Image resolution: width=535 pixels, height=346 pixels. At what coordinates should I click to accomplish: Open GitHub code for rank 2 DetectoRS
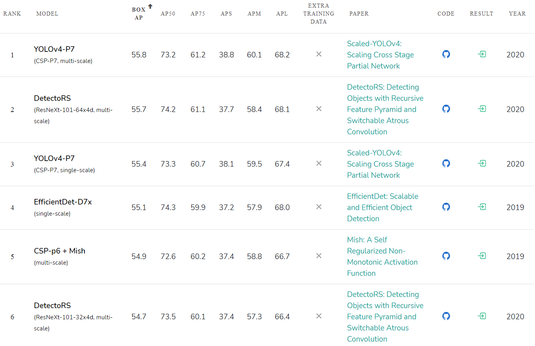[x=446, y=109]
